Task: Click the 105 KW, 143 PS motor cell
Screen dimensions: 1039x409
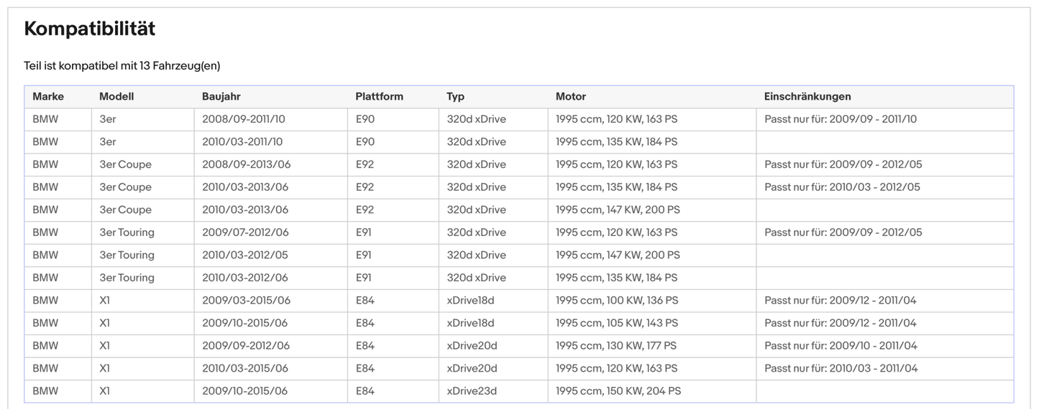Action: click(x=616, y=323)
